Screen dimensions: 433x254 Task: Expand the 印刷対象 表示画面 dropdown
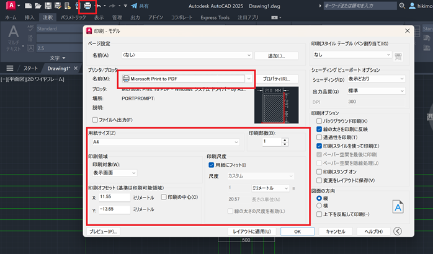tap(133, 173)
